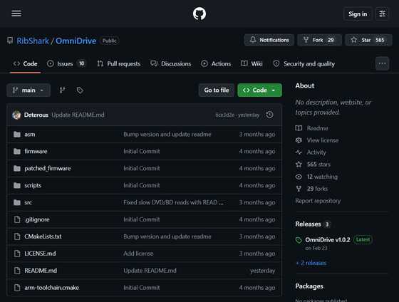This screenshot has width=399, height=302.
Task: Click the Notifications bell button
Action: 269,40
